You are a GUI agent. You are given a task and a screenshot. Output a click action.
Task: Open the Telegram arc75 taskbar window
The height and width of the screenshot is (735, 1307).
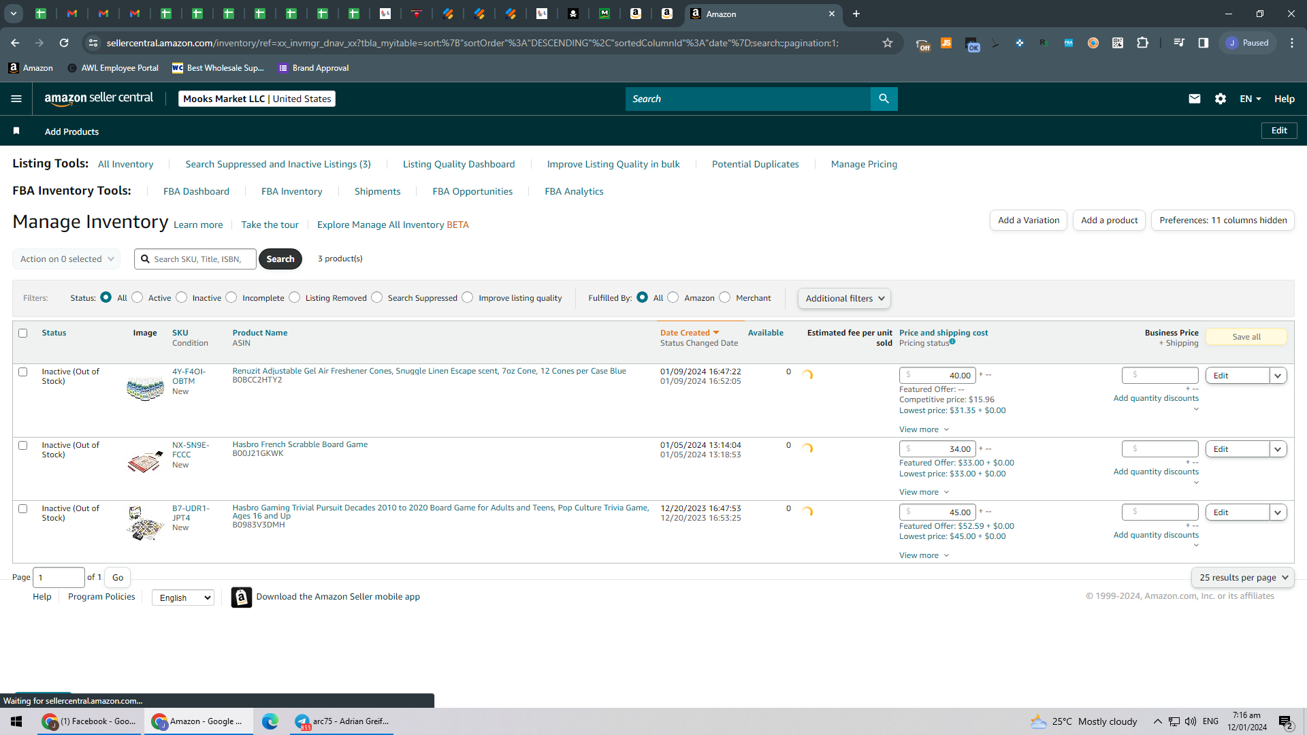click(342, 721)
